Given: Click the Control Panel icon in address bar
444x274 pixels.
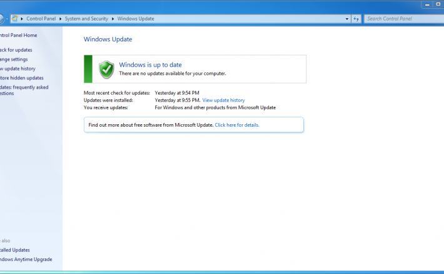Looking at the screenshot, I should (15, 19).
